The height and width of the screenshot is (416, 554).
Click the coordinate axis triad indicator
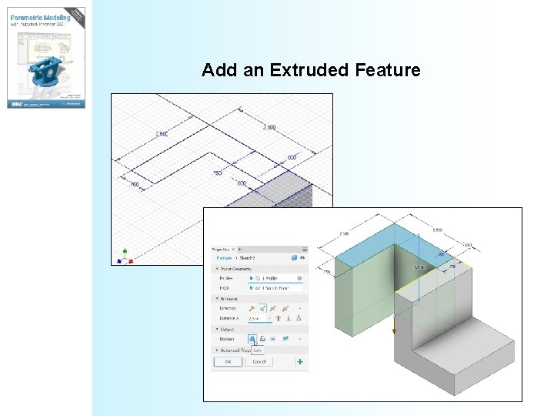pyautogui.click(x=125, y=257)
